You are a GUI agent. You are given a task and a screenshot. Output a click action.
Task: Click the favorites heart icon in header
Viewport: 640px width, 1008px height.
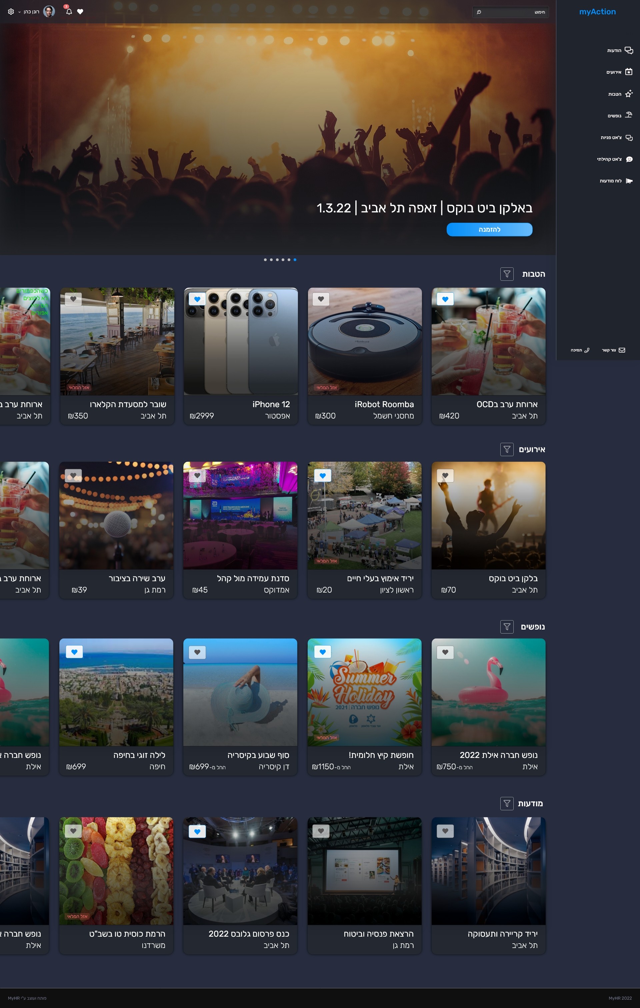tap(80, 12)
